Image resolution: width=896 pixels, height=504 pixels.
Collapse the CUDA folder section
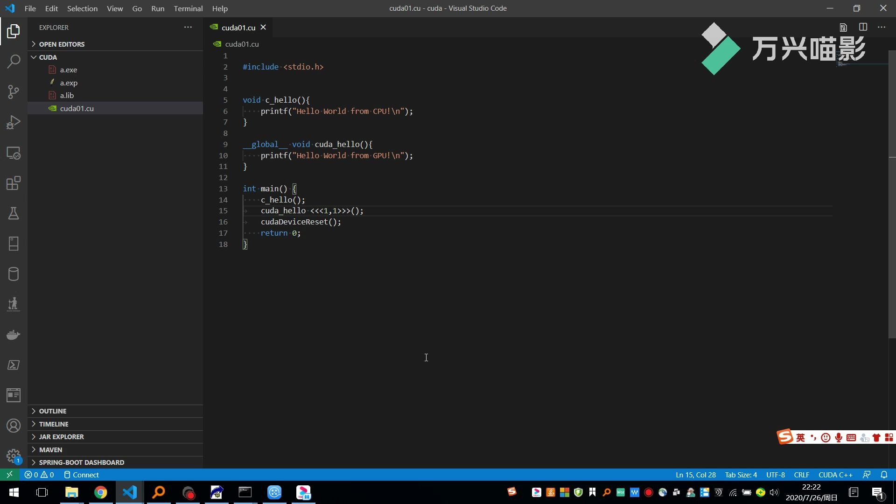115,57
